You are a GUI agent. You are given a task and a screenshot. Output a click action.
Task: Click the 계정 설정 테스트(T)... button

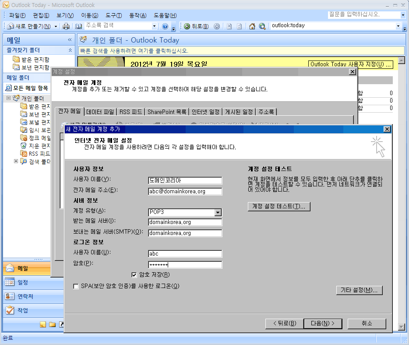click(279, 206)
